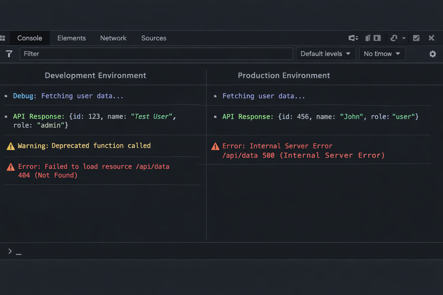Screen dimensions: 443x295
Task: Open dropdown arrow beside the link icon
Action: click(404, 38)
